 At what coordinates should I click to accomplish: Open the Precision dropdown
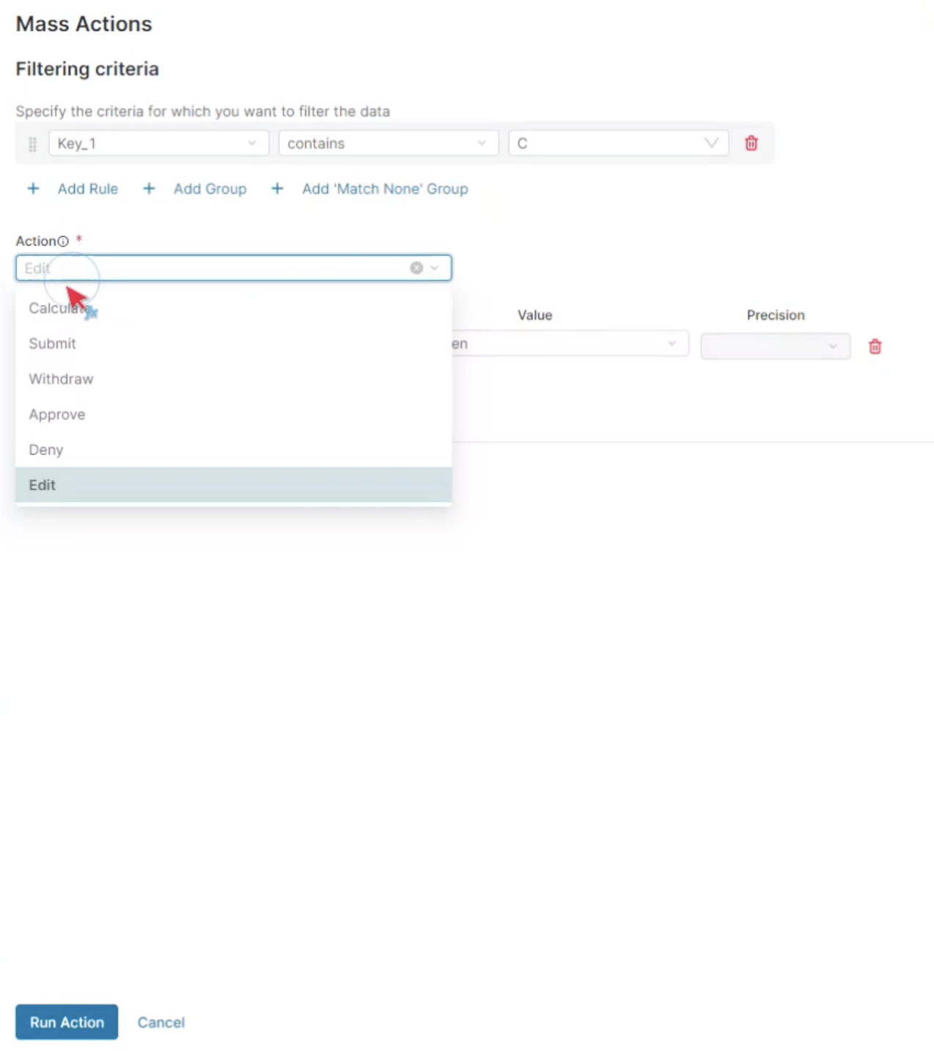coord(776,346)
